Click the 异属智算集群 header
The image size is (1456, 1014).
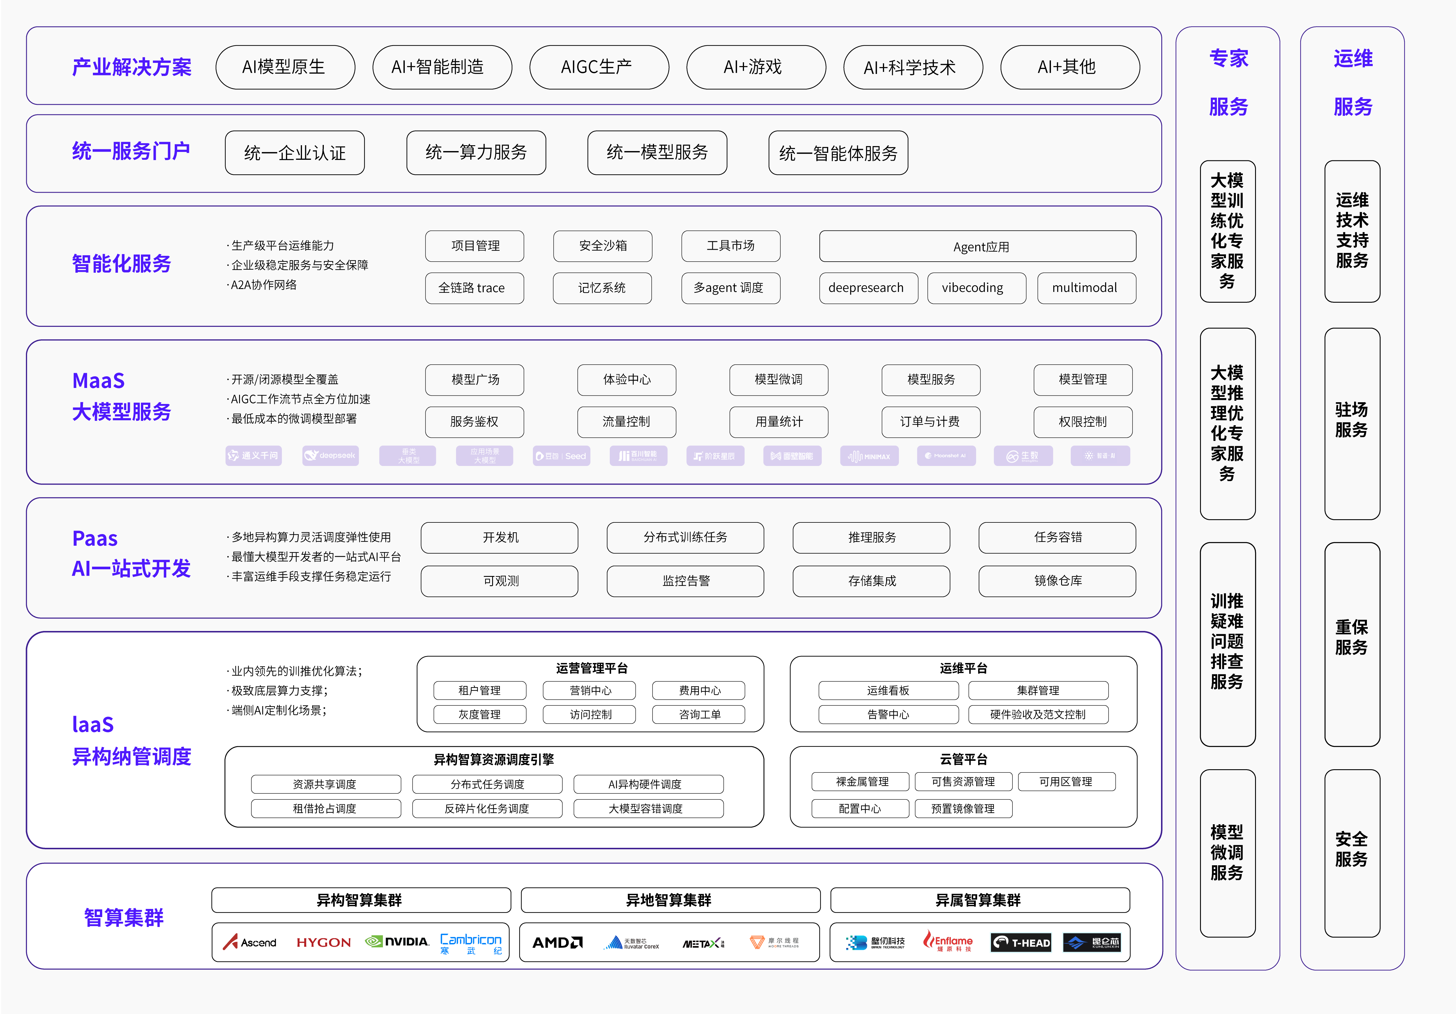pos(980,900)
